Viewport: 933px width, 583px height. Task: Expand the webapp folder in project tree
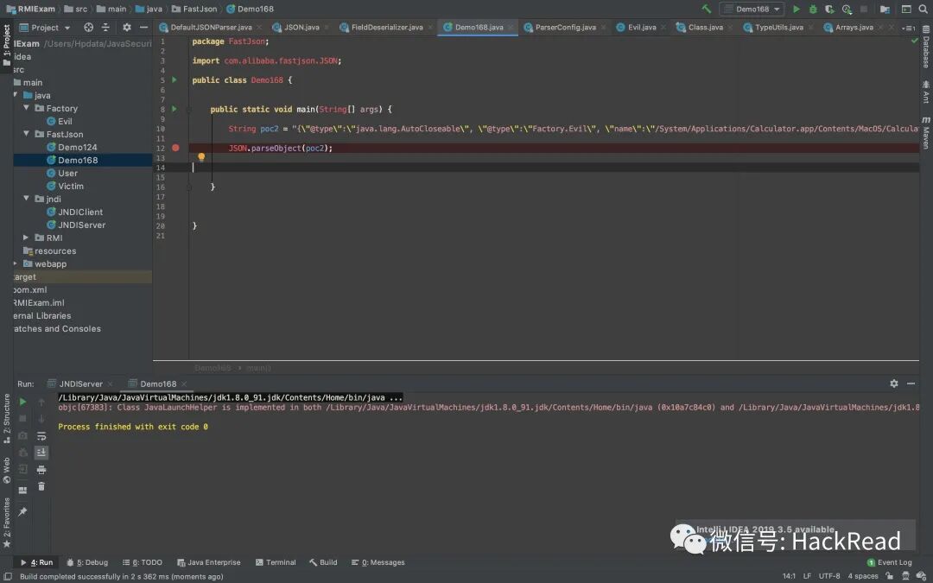click(x=16, y=263)
